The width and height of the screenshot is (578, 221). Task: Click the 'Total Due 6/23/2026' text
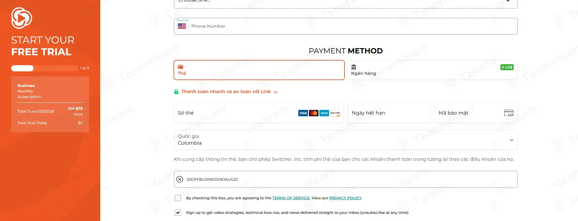coord(36,111)
